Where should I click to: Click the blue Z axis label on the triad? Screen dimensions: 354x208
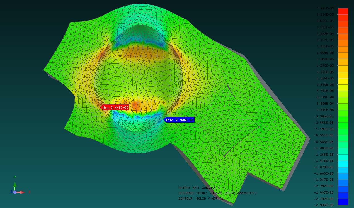pyautogui.click(x=11, y=192)
